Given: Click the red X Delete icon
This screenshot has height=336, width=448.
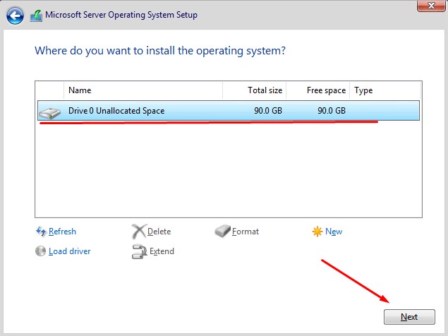Looking at the screenshot, I should (x=138, y=232).
